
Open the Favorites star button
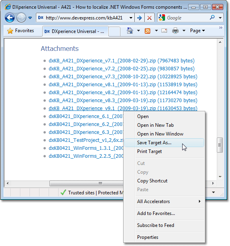(x=20, y=31)
